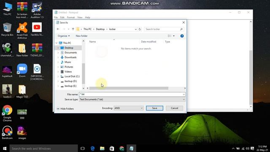Image resolution: width=270 pixels, height=152 pixels.
Task: Open the File name dropdown arrow
Action: tap(184, 95)
